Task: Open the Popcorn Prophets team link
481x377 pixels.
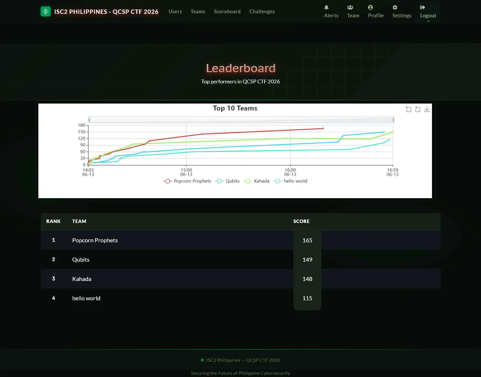Action: point(95,240)
